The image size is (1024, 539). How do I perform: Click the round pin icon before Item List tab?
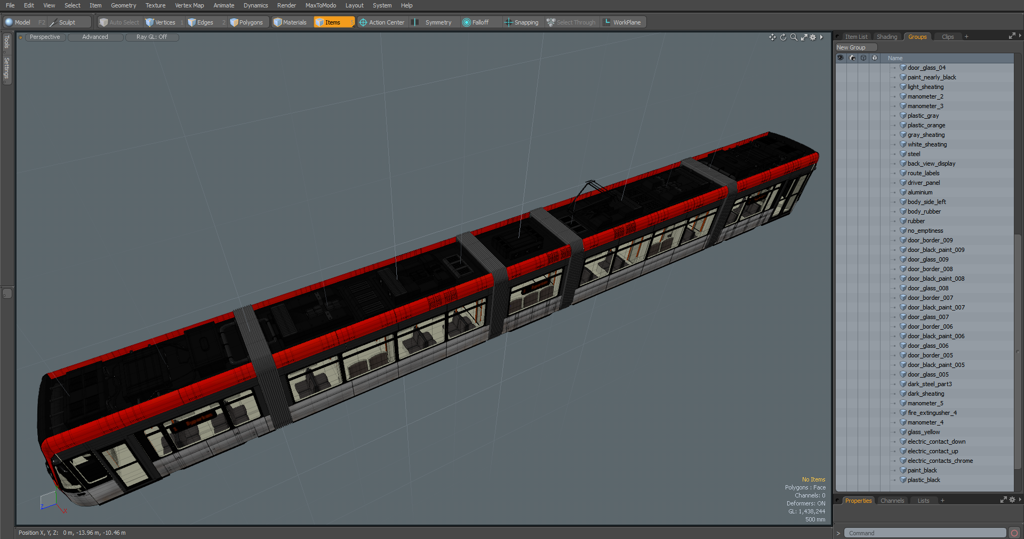[838, 37]
